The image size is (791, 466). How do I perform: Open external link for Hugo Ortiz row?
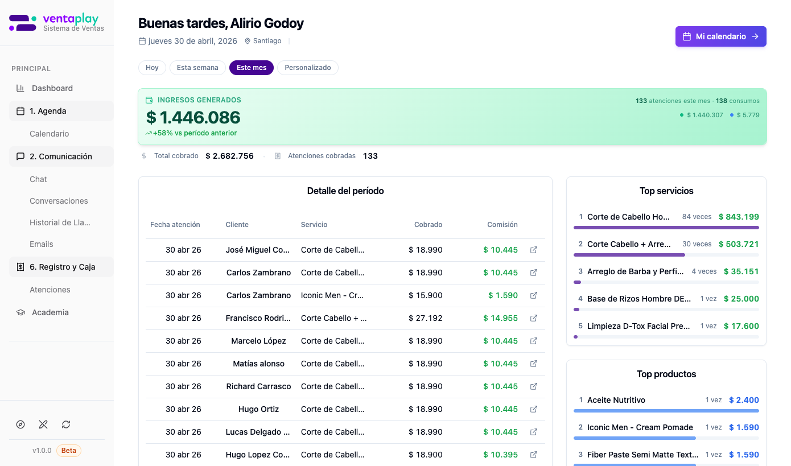point(534,409)
